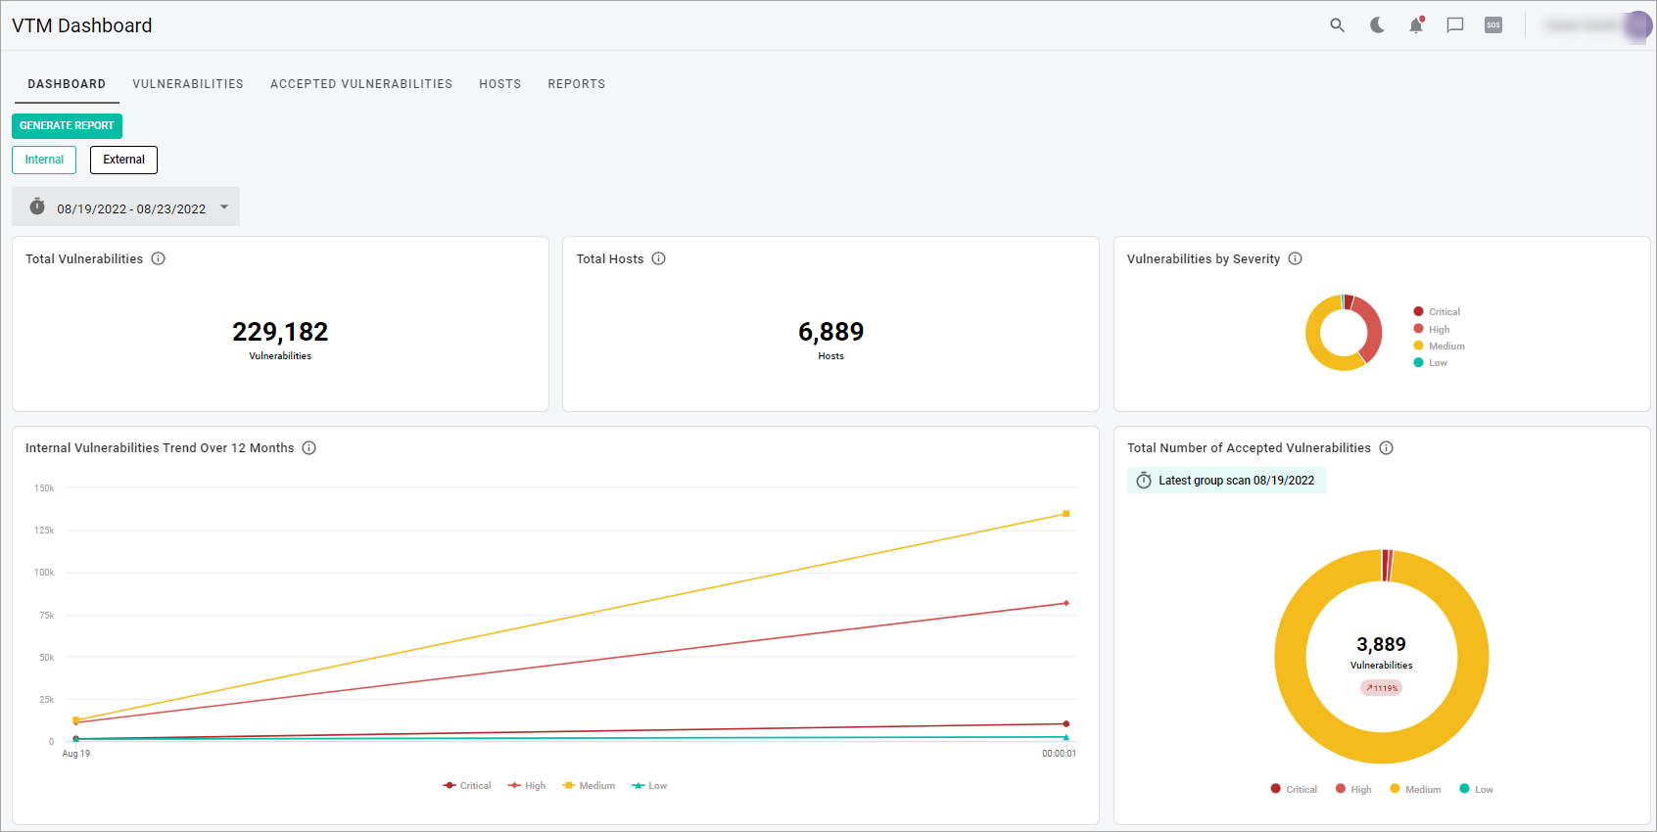Screen dimensions: 1657x832
Task: Open the search icon in header
Action: pos(1337,25)
